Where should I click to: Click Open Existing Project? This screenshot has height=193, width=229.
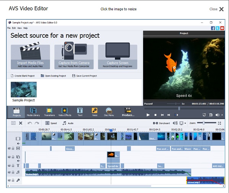point(53,76)
